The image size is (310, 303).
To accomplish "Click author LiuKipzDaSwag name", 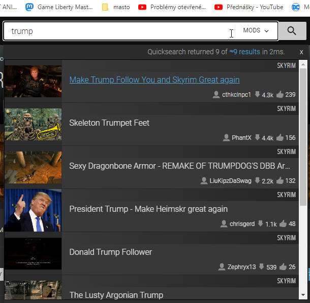I will (230, 181).
